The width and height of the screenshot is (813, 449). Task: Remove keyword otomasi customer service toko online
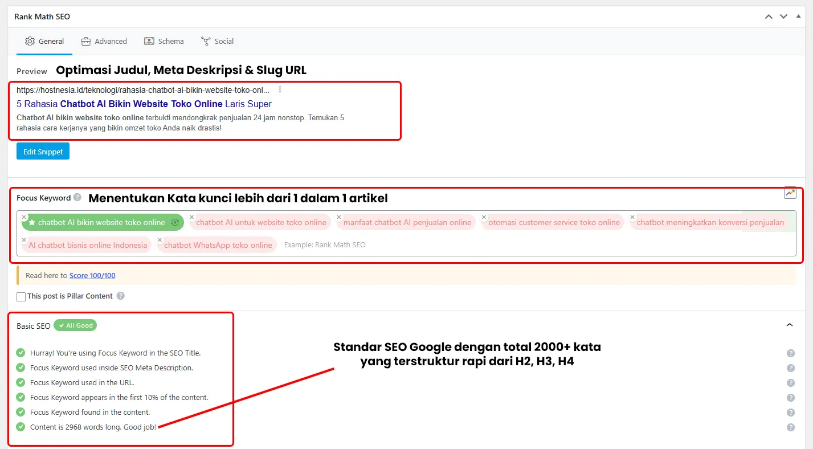pyautogui.click(x=484, y=217)
